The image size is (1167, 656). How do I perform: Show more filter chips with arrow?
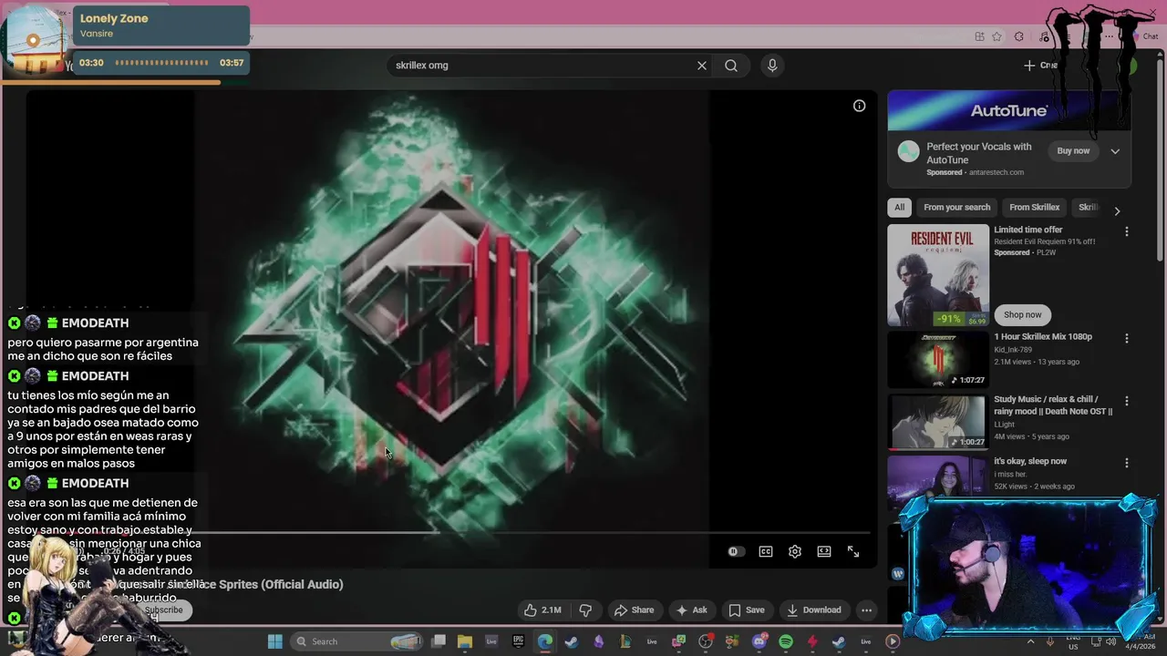pyautogui.click(x=1117, y=210)
